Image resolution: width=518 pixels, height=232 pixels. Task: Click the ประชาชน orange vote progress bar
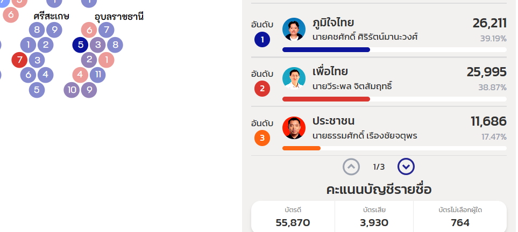(x=301, y=148)
